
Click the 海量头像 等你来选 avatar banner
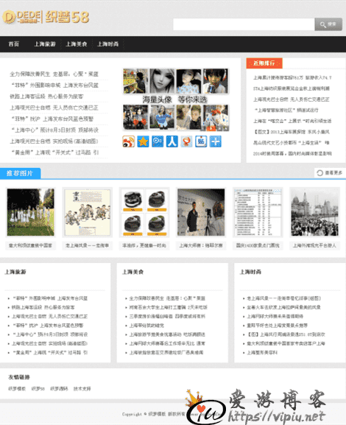point(175,99)
